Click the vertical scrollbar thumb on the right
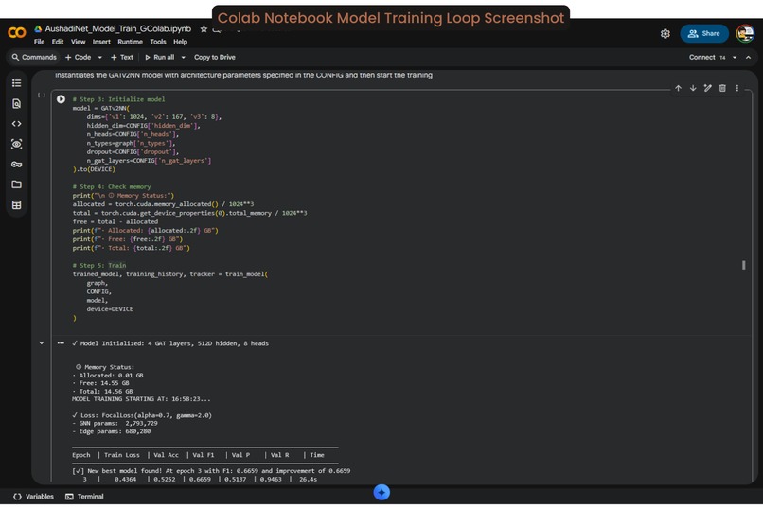Viewport: 763px width, 508px height. [x=743, y=265]
